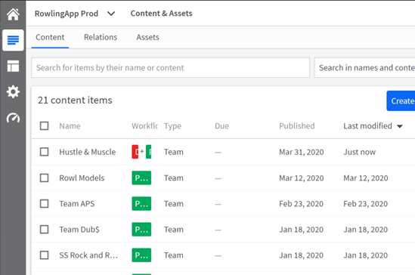415x275 pixels.
Task: Click the Last modified sort arrow
Action: (x=400, y=126)
